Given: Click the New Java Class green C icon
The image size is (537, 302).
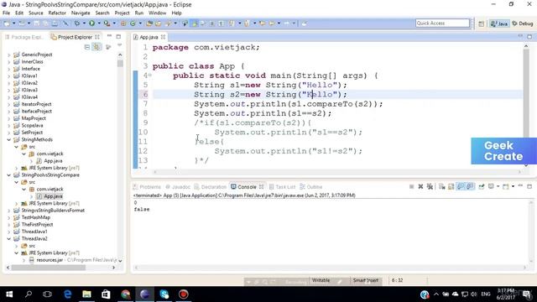Looking at the screenshot, I should point(133,23).
